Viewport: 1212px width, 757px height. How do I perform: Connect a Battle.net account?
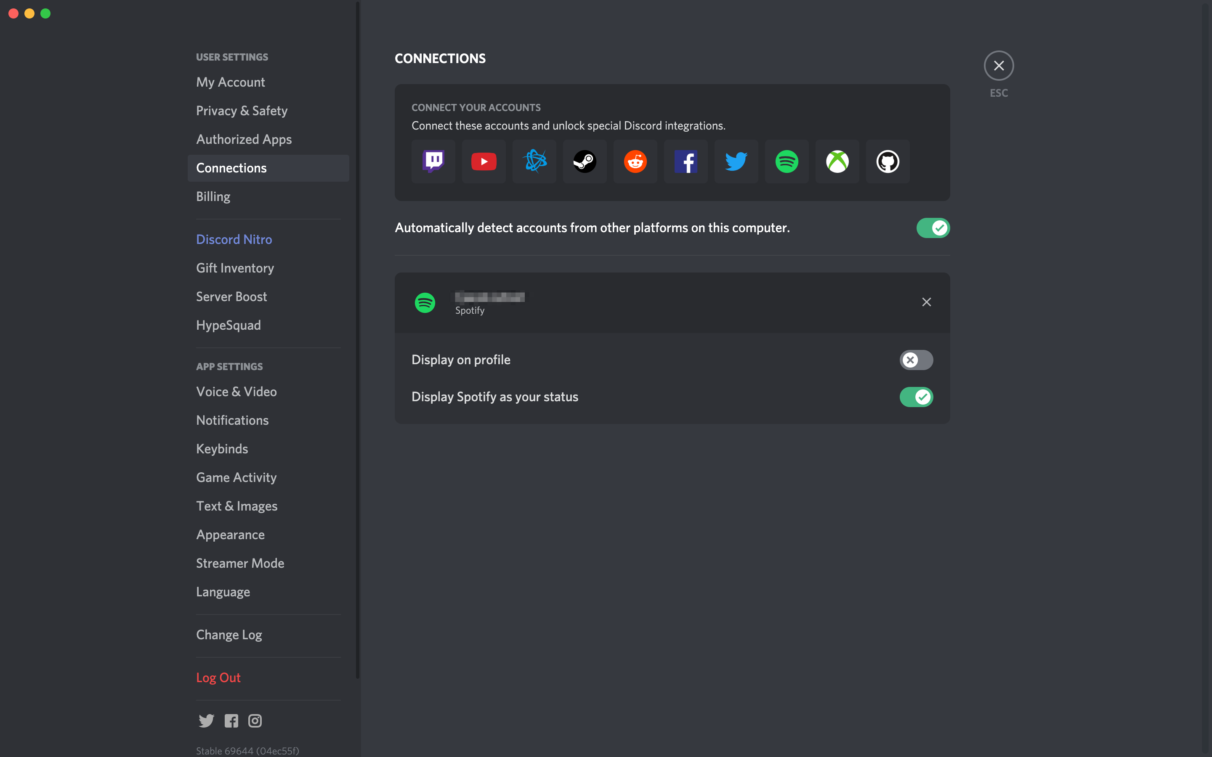534,161
